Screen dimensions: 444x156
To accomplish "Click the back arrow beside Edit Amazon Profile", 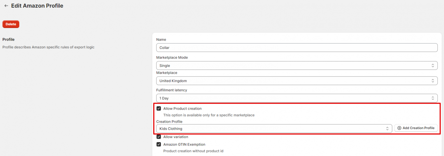I will coord(6,6).
